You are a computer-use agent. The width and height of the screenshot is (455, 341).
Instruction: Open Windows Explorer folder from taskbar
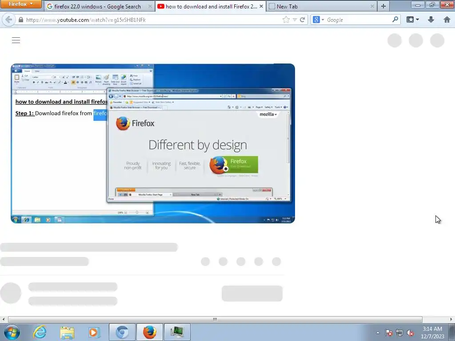(x=67, y=332)
